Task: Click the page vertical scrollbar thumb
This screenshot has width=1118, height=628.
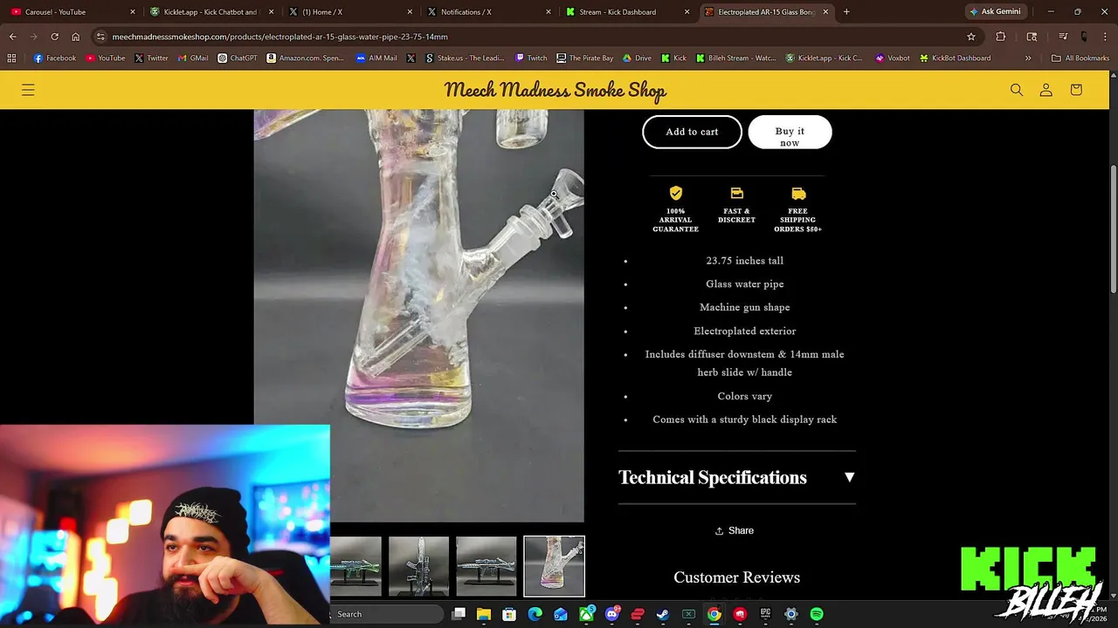Action: pos(1113,229)
